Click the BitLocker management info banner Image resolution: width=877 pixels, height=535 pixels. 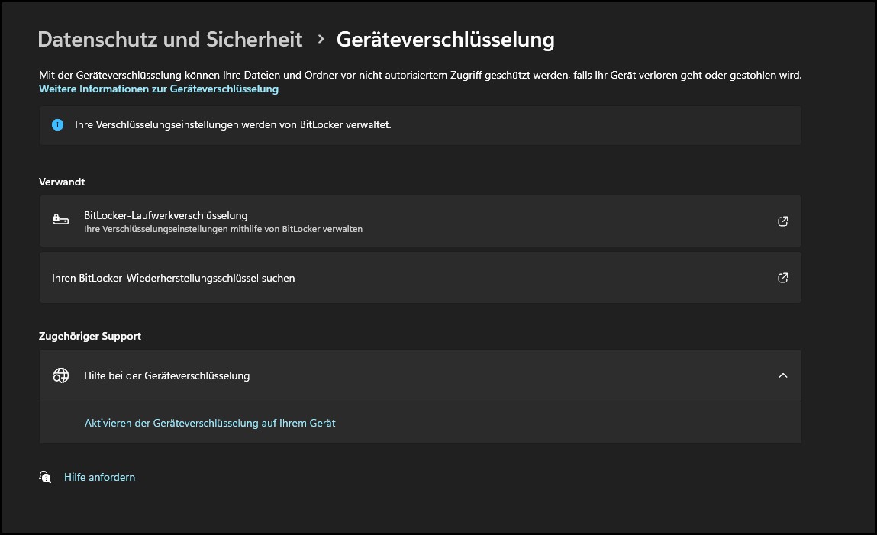pos(420,124)
